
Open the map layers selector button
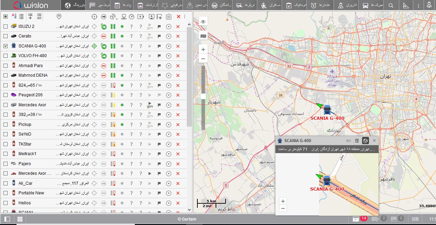point(203,36)
